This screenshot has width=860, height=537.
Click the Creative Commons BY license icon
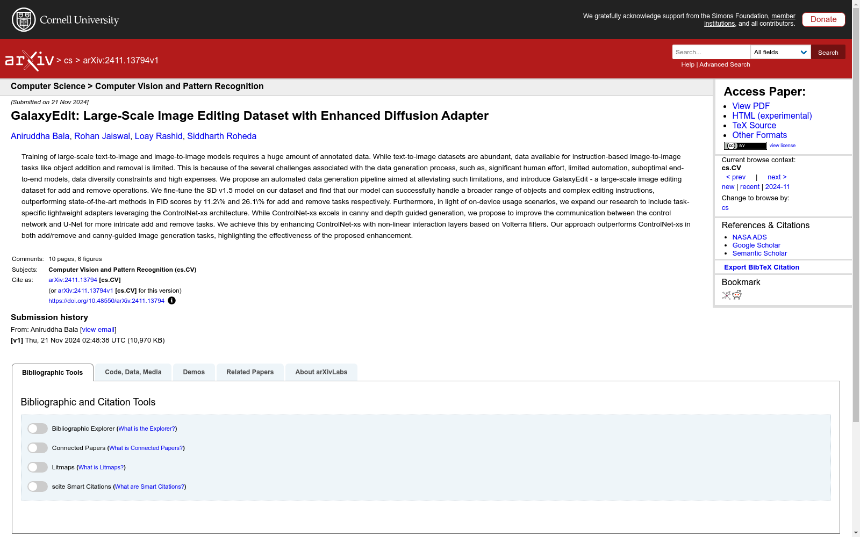coord(745,146)
